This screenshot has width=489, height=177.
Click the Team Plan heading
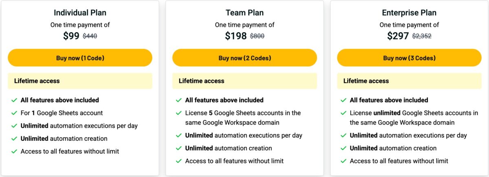pyautogui.click(x=244, y=13)
